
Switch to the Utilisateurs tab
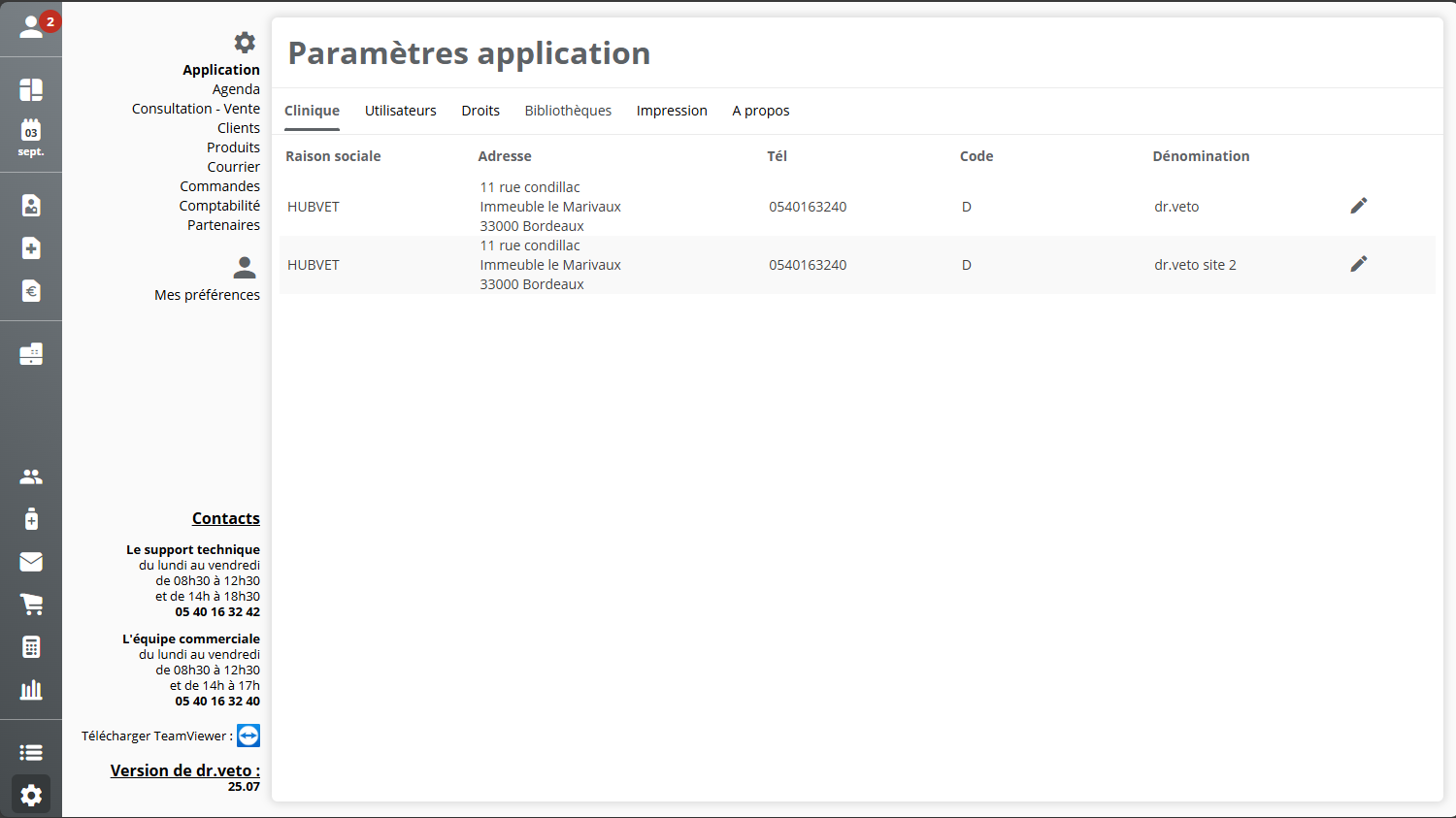(400, 111)
